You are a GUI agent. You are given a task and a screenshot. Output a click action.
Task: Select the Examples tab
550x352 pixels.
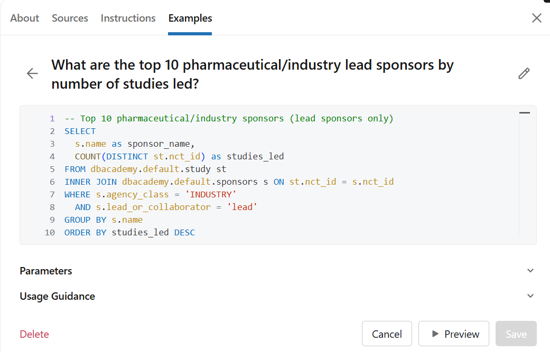pos(190,18)
